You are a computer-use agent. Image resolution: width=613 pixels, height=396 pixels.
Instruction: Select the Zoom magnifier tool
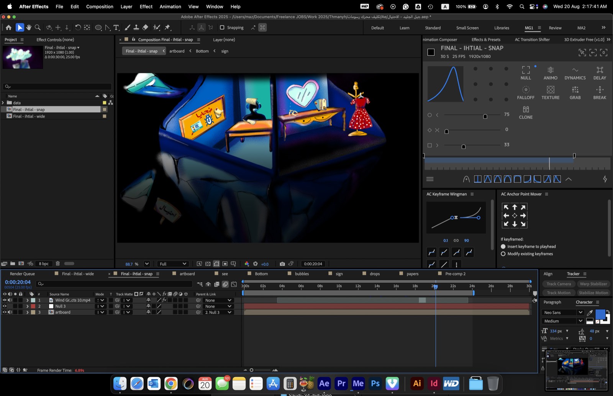click(x=38, y=28)
